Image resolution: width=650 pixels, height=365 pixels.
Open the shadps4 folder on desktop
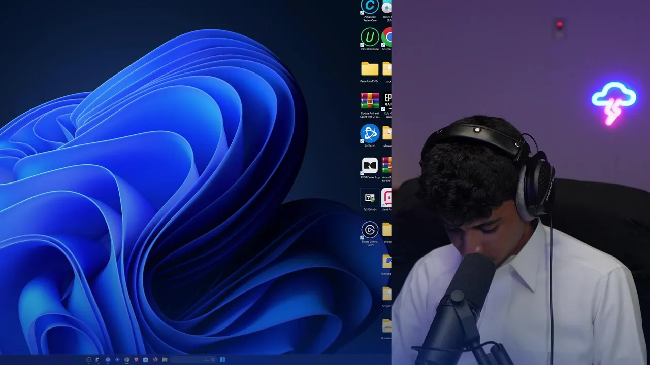387,265
